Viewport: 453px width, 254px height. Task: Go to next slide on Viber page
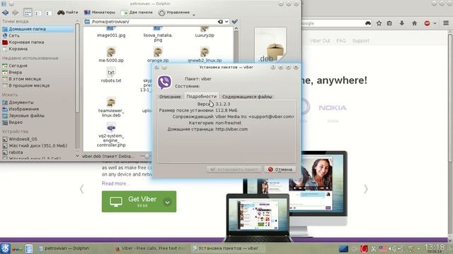[366, 189]
